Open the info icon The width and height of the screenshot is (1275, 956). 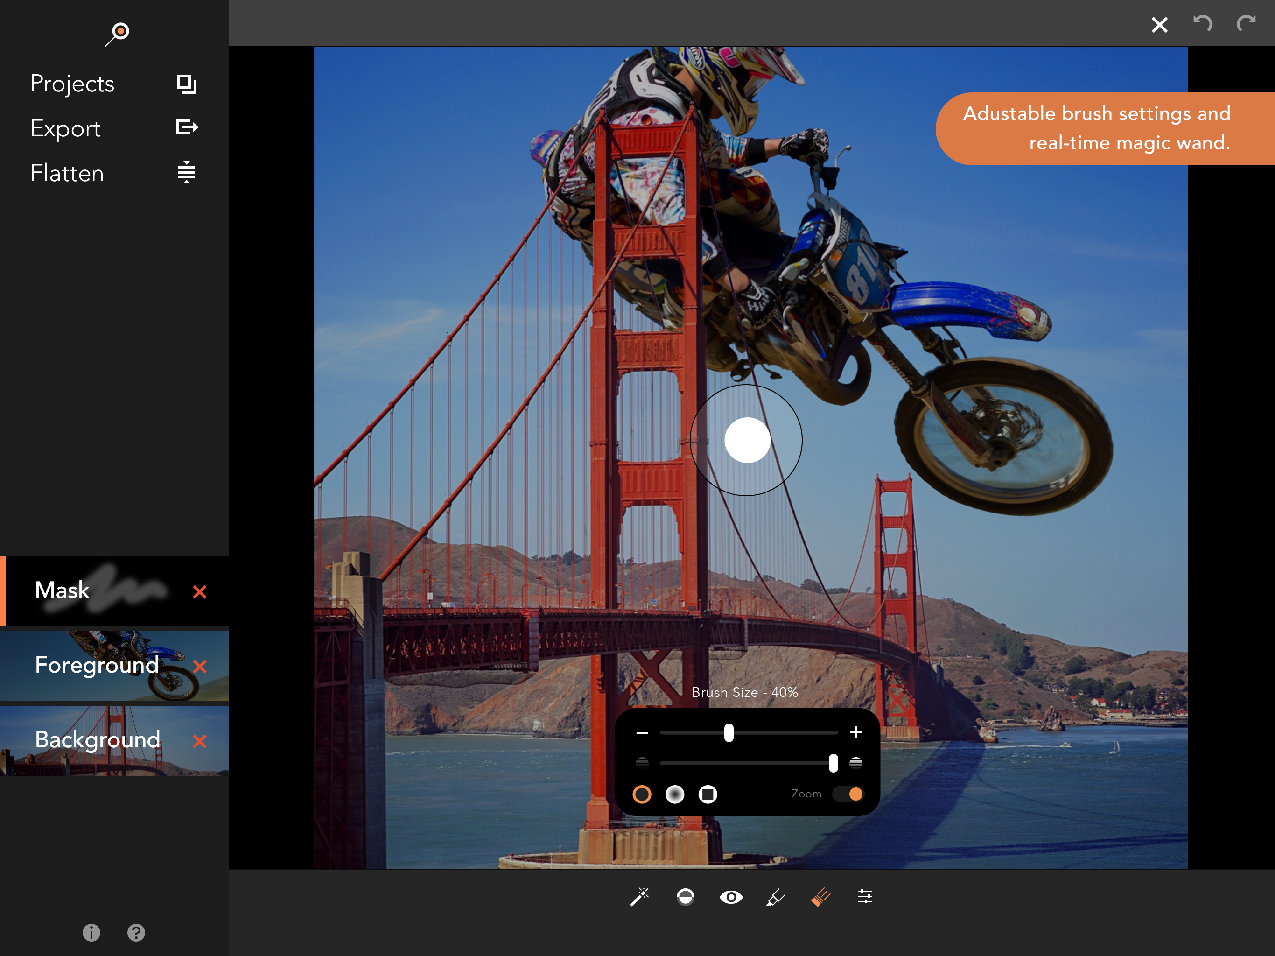tap(91, 932)
